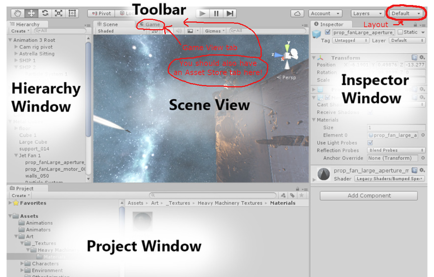This screenshot has height=277, width=434.
Task: Click the Project window search field
Action: (213, 195)
